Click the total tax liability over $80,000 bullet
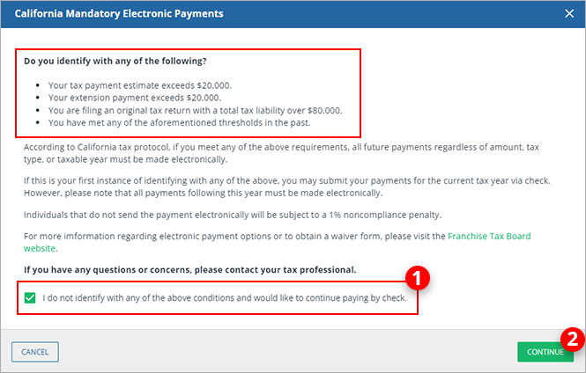Image resolution: width=586 pixels, height=373 pixels. pos(196,110)
